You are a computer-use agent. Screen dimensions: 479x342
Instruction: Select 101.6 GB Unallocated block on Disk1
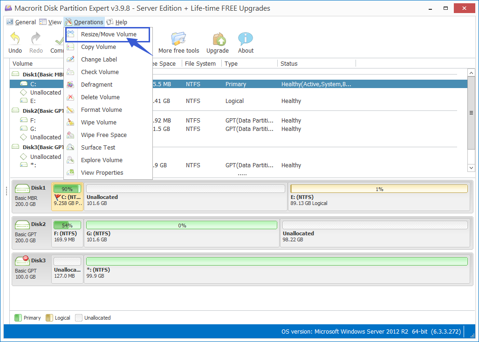click(185, 197)
